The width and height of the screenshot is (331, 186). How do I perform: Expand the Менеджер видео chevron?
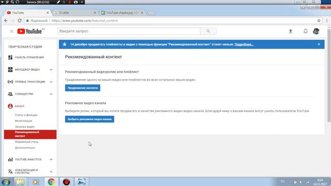tap(51, 70)
